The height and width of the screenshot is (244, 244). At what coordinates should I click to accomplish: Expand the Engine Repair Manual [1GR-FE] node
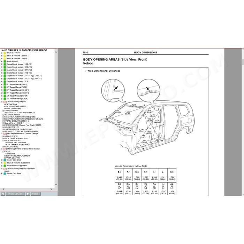pos(2,64)
